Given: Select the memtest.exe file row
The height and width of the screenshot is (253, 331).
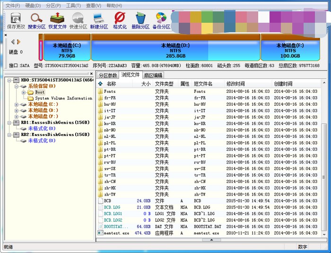Looking at the screenshot, I should (116, 233).
